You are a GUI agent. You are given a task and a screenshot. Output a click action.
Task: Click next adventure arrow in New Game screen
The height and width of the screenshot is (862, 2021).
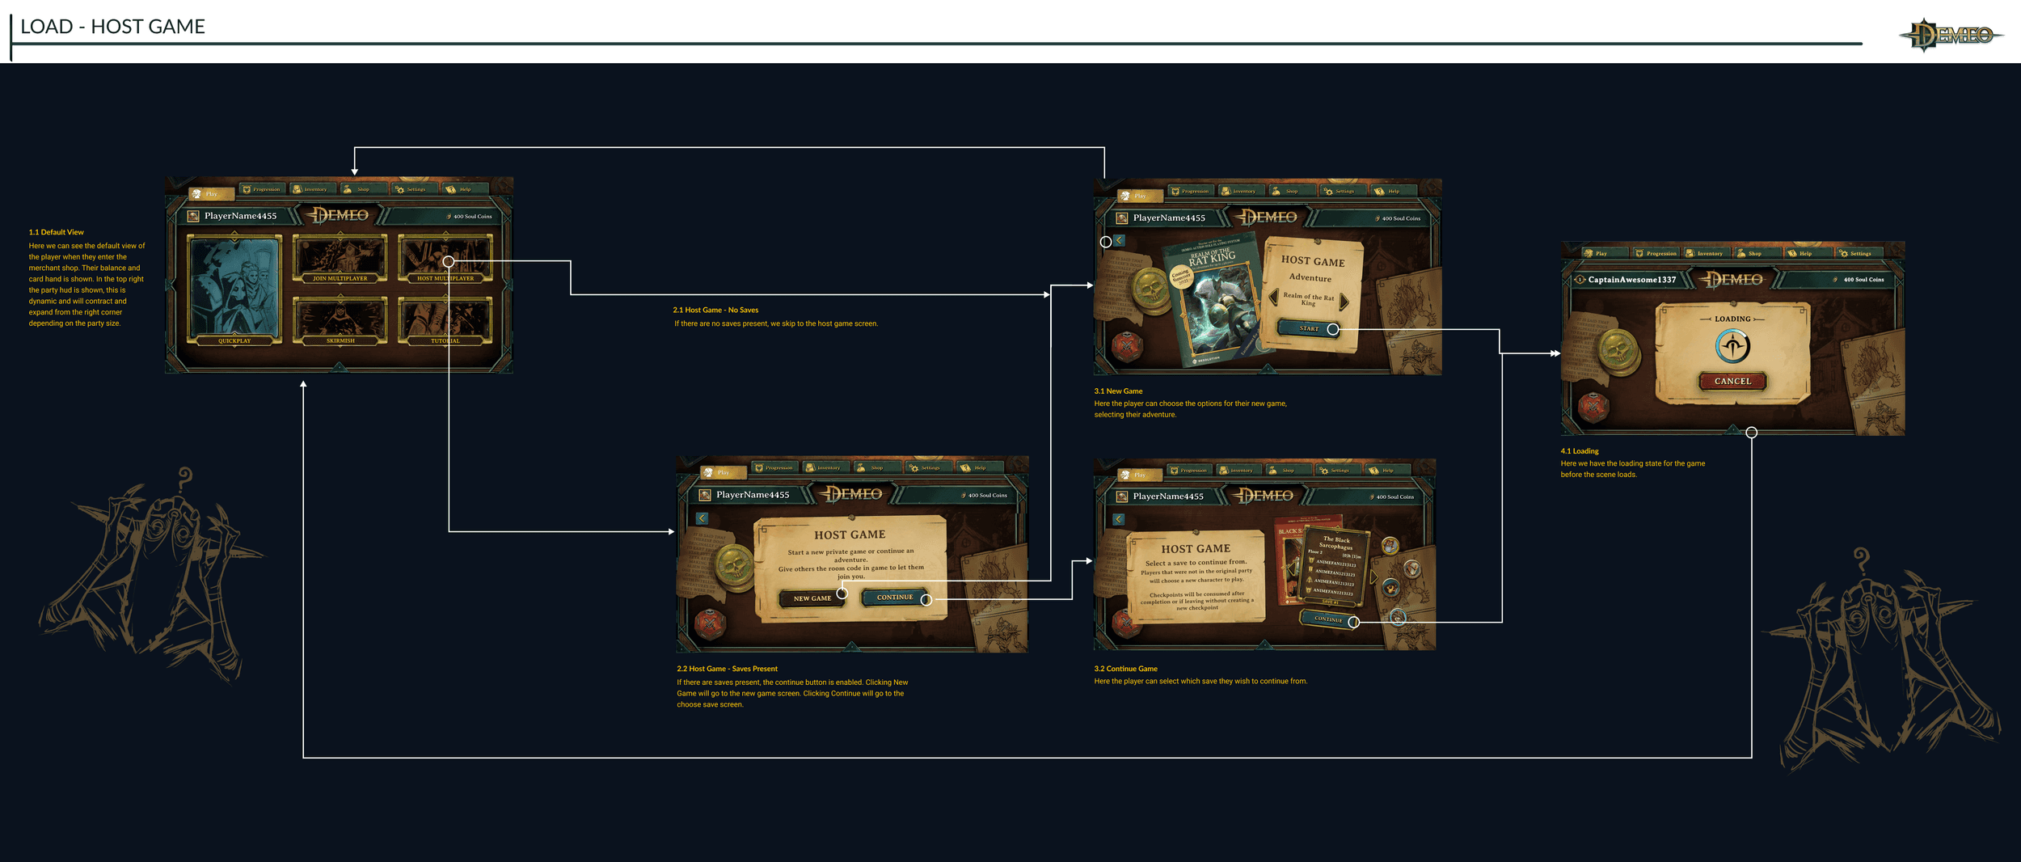1344,302
